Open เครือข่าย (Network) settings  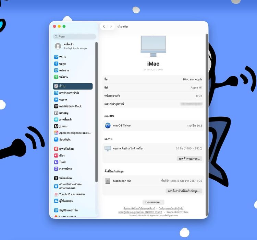[x=64, y=70]
